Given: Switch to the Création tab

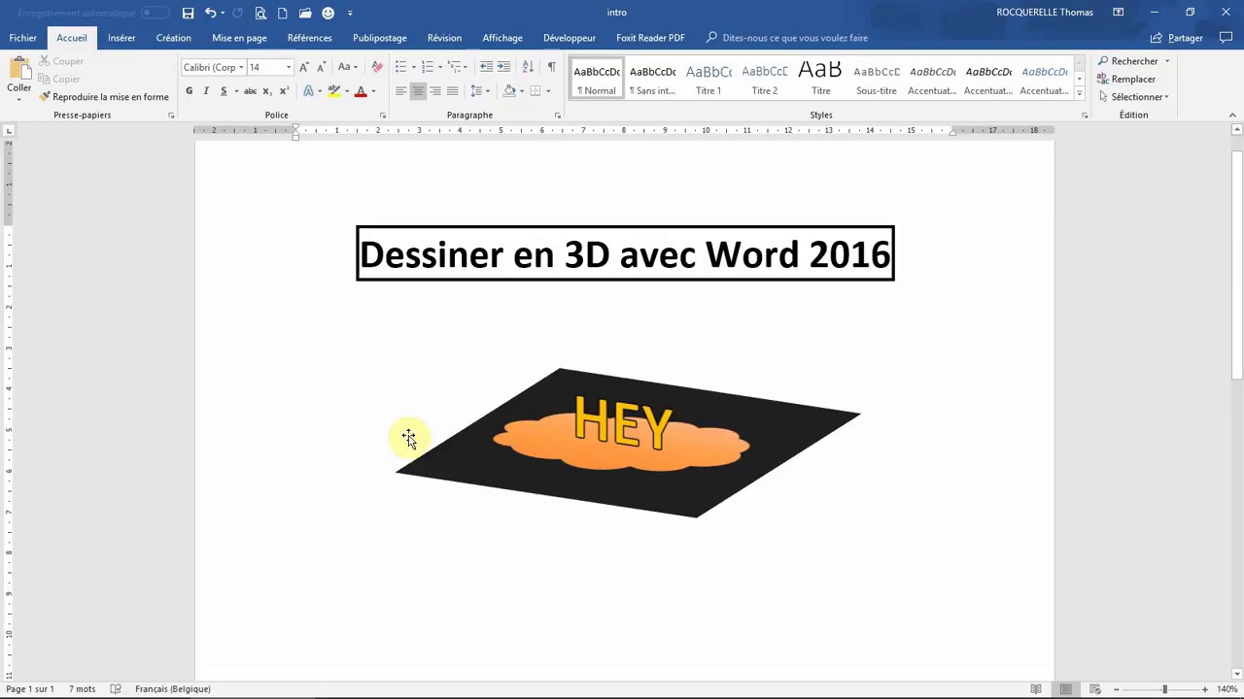Looking at the screenshot, I should click(x=173, y=38).
